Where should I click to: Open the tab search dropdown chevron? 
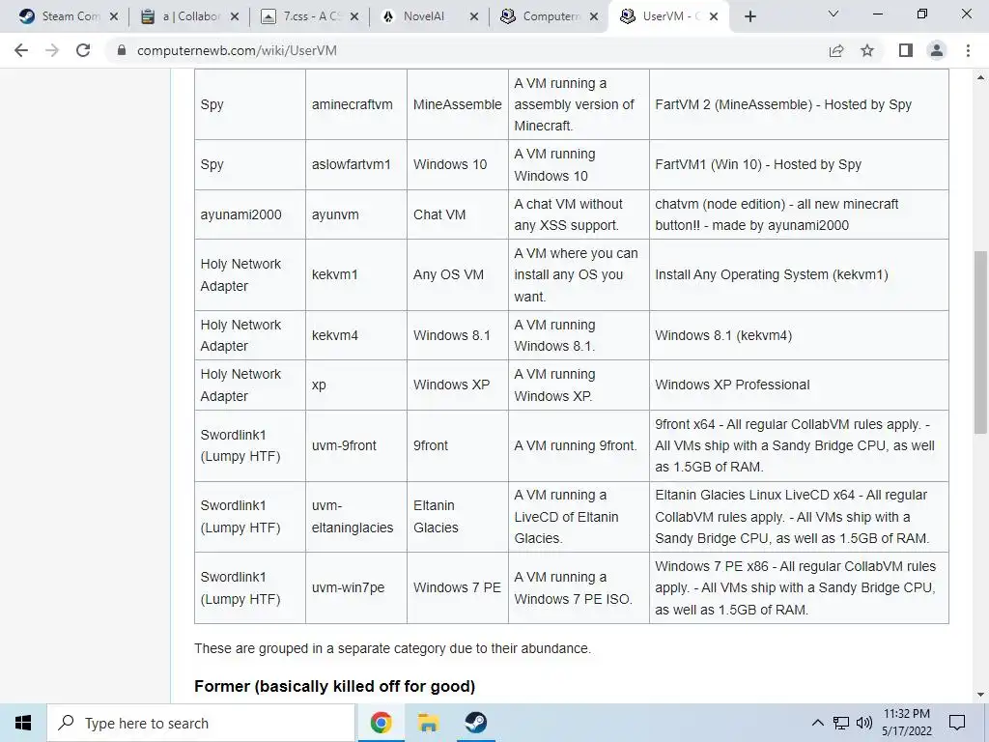(834, 14)
